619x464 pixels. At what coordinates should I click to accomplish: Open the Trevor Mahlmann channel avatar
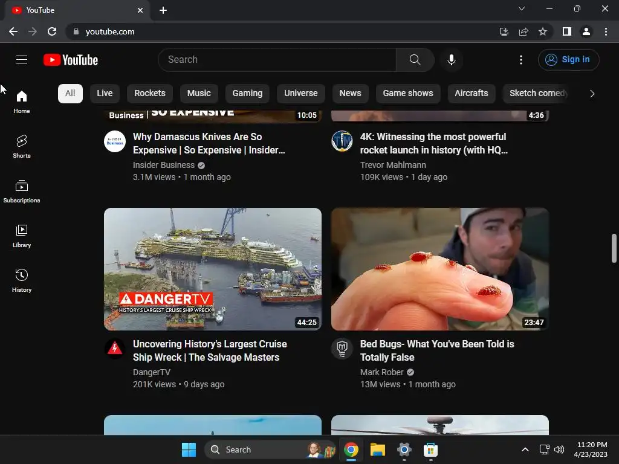(x=342, y=141)
